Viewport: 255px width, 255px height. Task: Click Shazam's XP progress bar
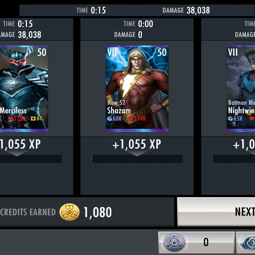point(137,159)
